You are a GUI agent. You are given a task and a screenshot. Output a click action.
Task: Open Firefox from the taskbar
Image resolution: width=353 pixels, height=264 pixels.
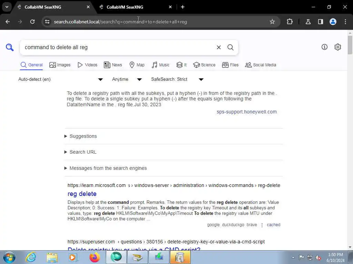94,257
